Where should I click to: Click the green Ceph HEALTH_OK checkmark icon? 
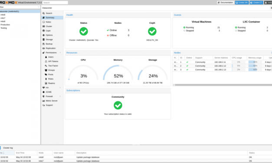[x=152, y=31]
